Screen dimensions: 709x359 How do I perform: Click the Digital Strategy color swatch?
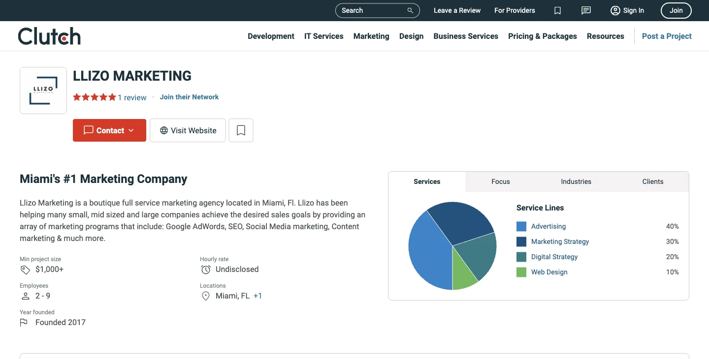(x=521, y=257)
